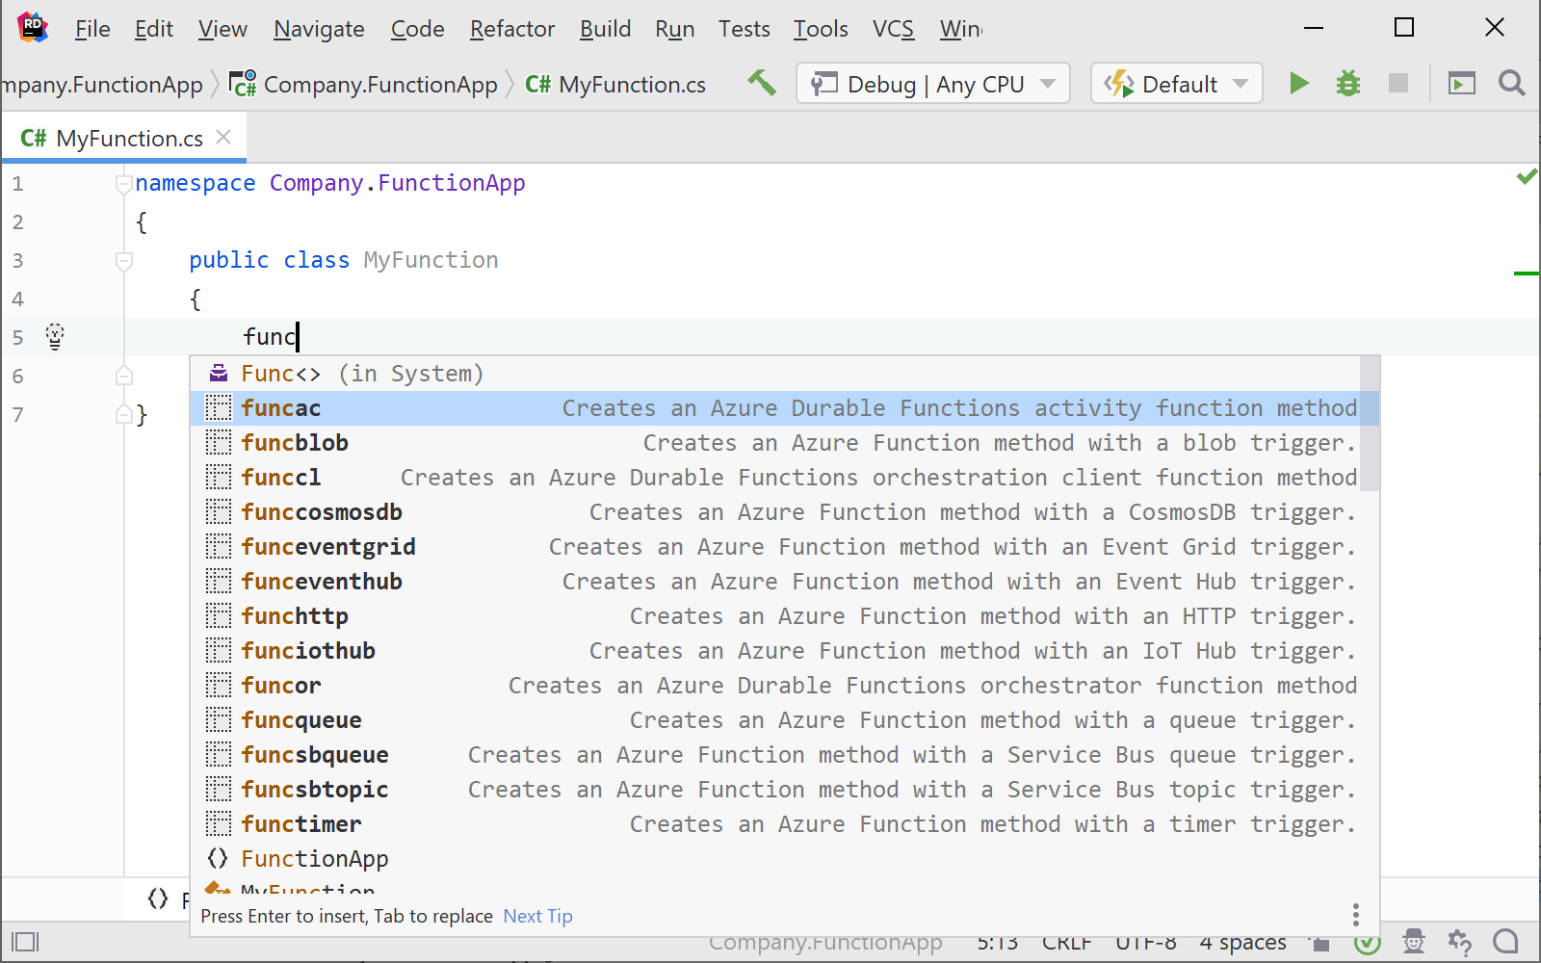Open the View menu
The width and height of the screenshot is (1541, 963).
[x=222, y=29]
